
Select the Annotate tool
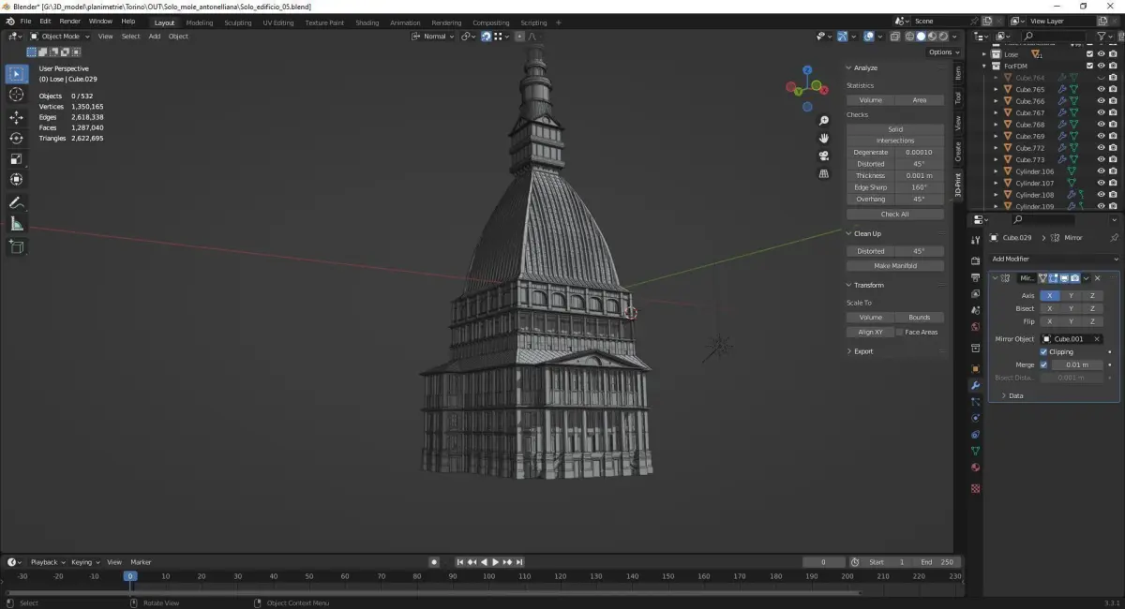tap(17, 203)
